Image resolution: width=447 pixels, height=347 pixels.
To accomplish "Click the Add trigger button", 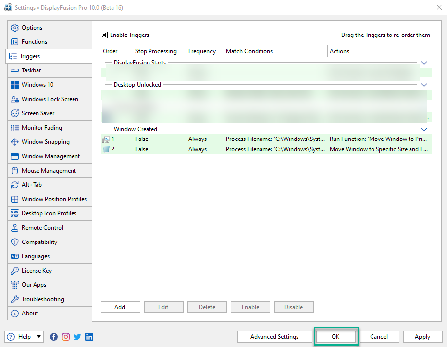I will click(120, 307).
